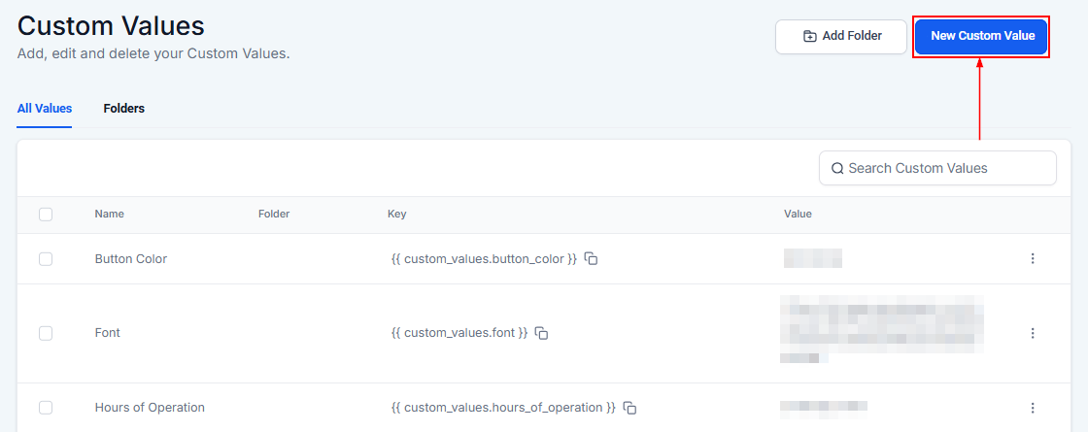The image size is (1088, 432).
Task: Focus the Search Custom Values field
Action: (947, 168)
